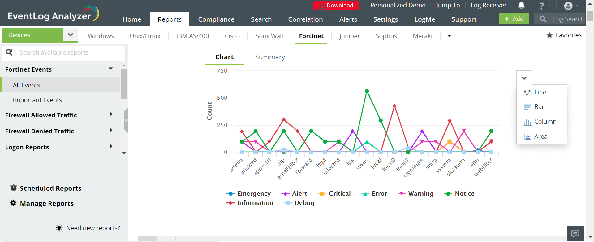Open the Jump To link

[x=448, y=5]
